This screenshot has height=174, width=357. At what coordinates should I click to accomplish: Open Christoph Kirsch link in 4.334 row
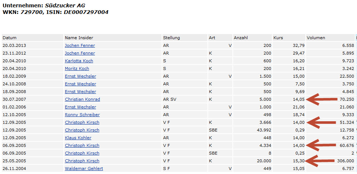click(82, 145)
